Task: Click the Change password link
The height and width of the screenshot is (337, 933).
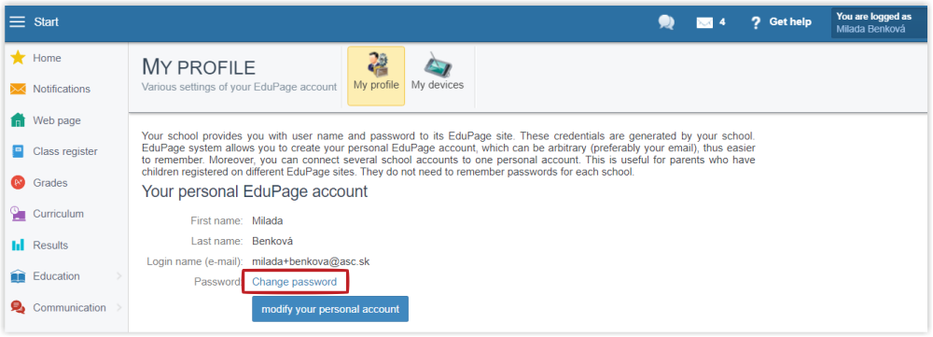Action: (295, 282)
